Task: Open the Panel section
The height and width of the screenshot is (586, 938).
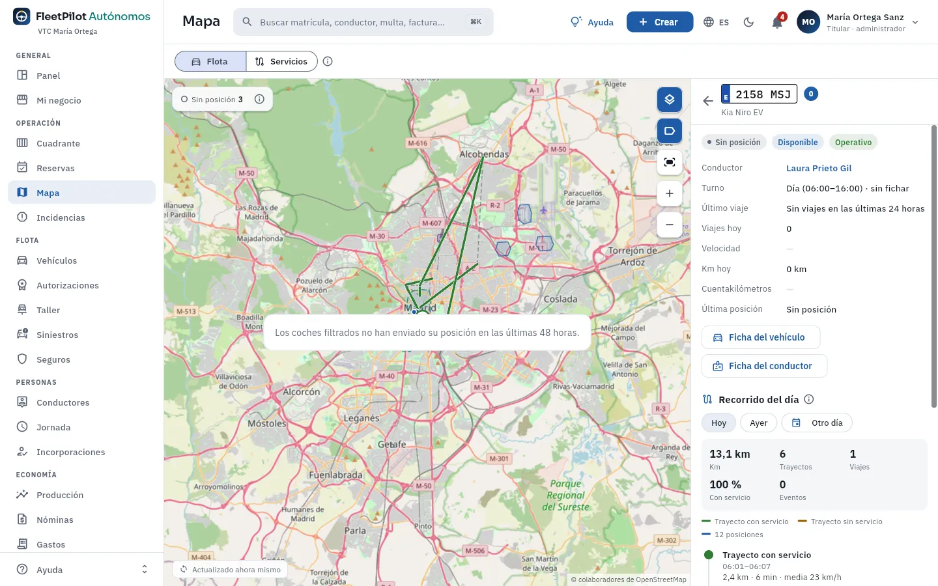Action: coord(82,76)
